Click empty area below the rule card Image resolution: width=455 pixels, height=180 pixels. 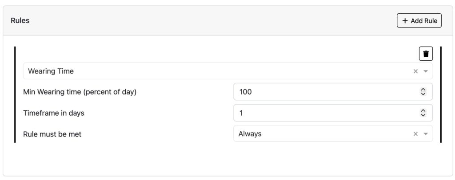(x=222, y=162)
